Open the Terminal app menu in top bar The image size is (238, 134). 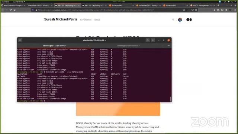pos(19,1)
